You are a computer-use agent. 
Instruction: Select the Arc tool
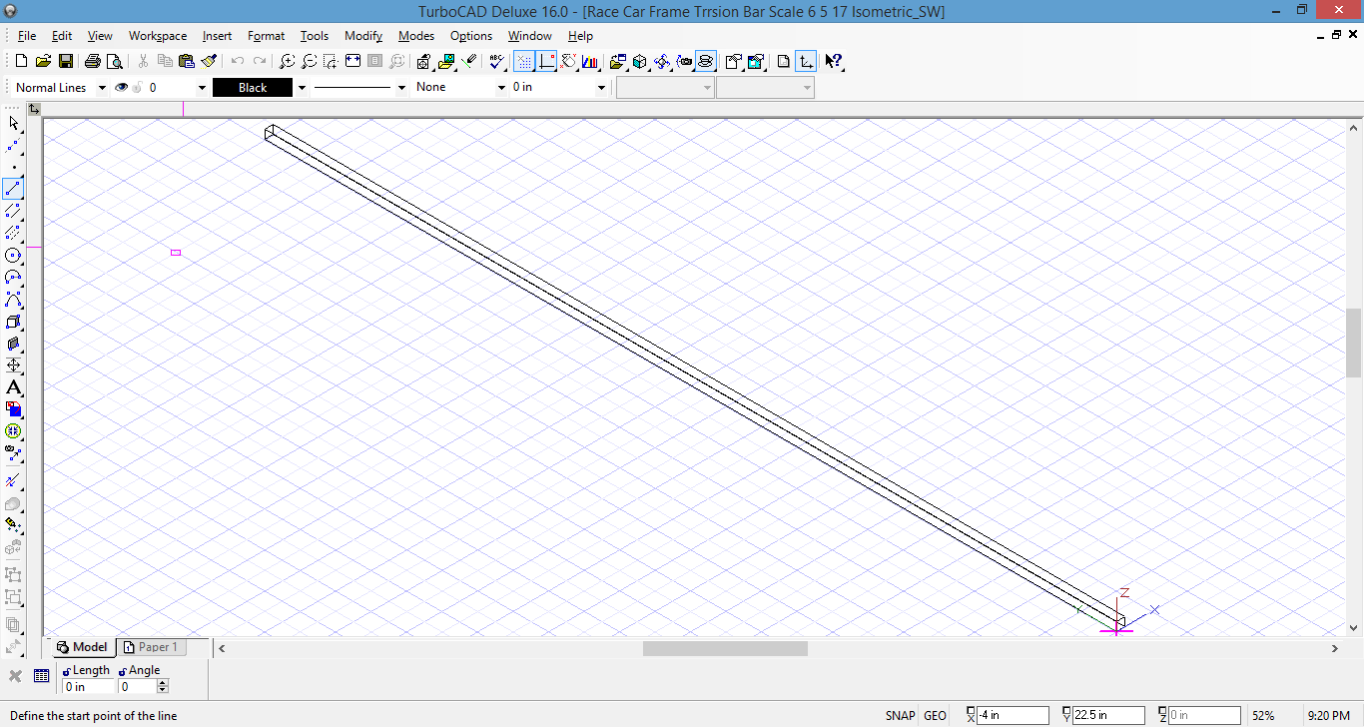pos(13,277)
